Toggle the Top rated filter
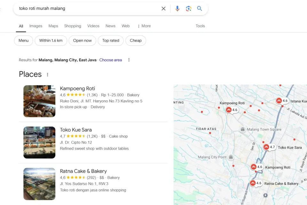Image resolution: width=307 pixels, height=205 pixels. point(111,41)
